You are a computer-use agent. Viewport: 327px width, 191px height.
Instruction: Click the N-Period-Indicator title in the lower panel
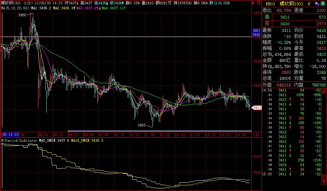coord(18,140)
